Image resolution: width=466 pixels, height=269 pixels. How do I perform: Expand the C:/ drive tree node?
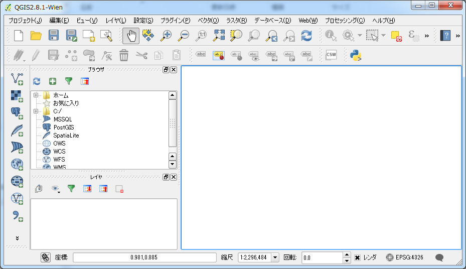click(x=36, y=111)
